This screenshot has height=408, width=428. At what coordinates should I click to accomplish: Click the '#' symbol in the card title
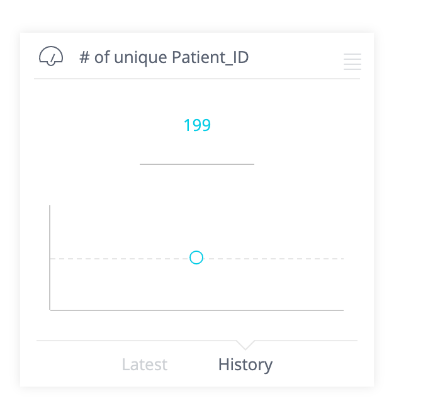pyautogui.click(x=84, y=58)
